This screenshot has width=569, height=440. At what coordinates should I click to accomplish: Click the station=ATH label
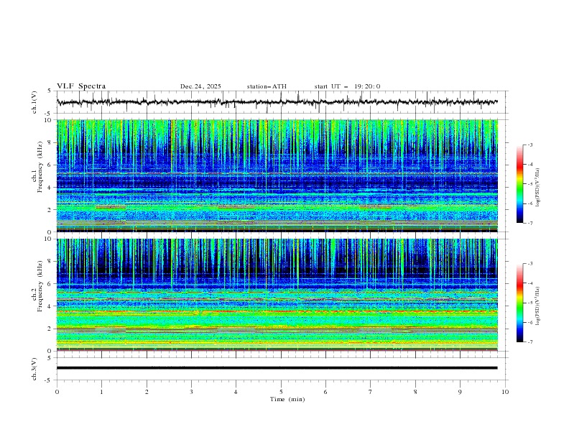click(266, 86)
